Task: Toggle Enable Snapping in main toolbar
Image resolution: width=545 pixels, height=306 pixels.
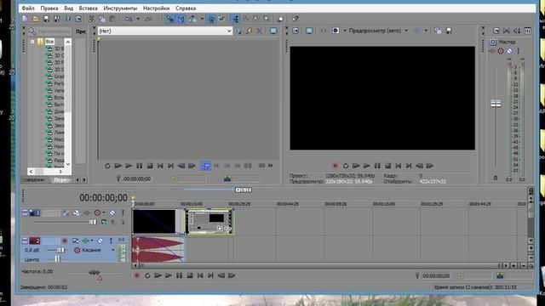Action: point(169,19)
